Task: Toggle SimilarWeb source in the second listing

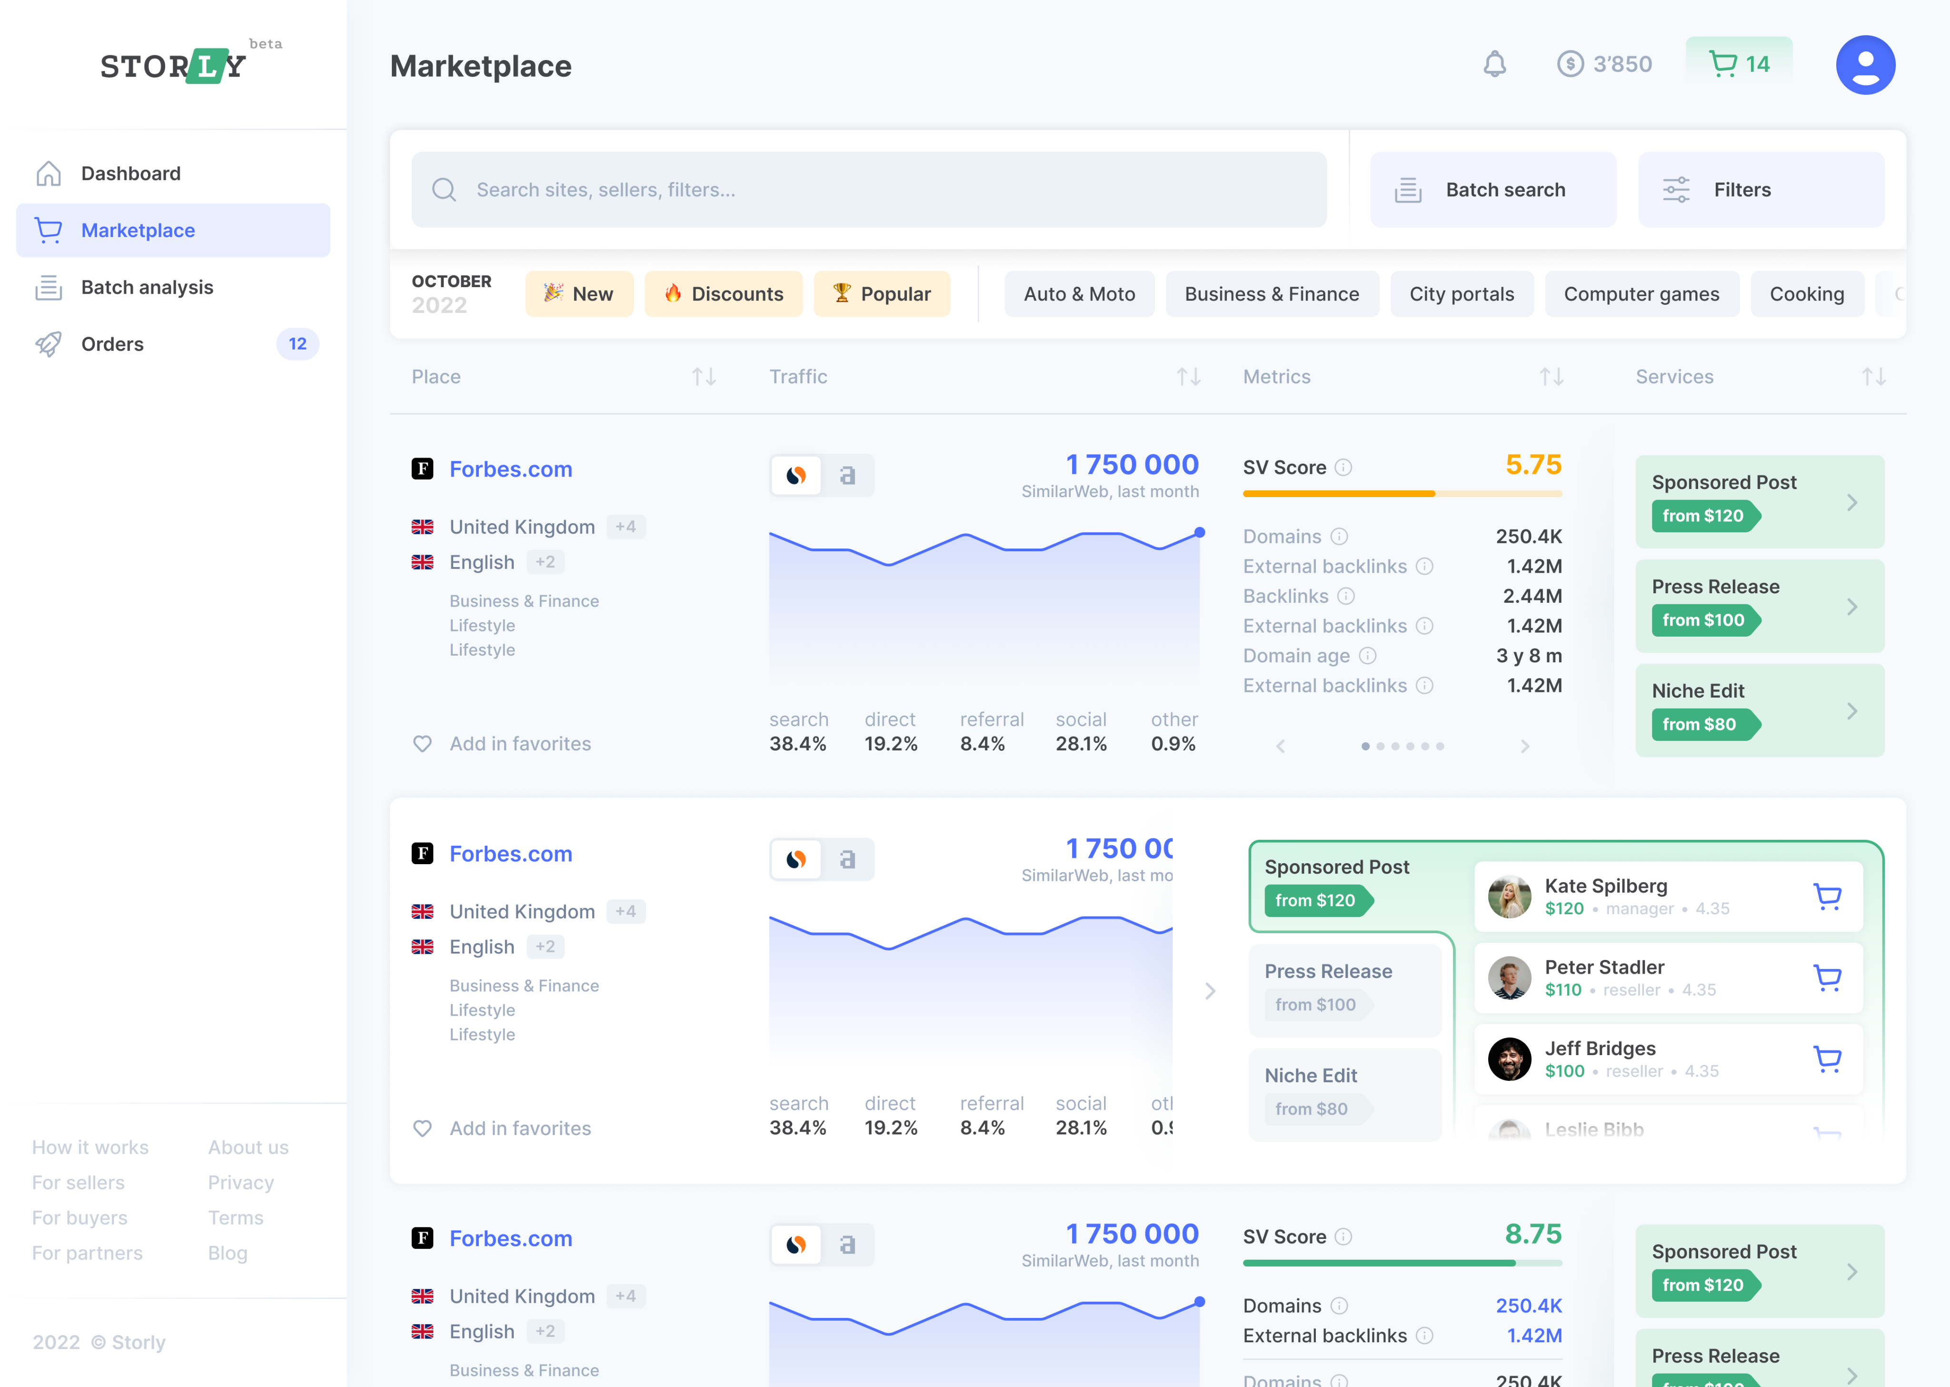Action: 796,859
